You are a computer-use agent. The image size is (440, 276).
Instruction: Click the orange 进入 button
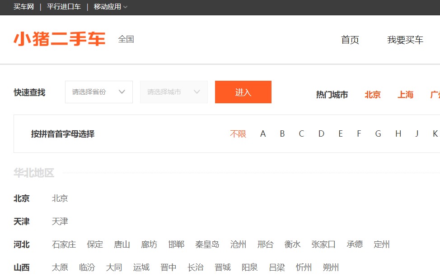click(x=243, y=92)
